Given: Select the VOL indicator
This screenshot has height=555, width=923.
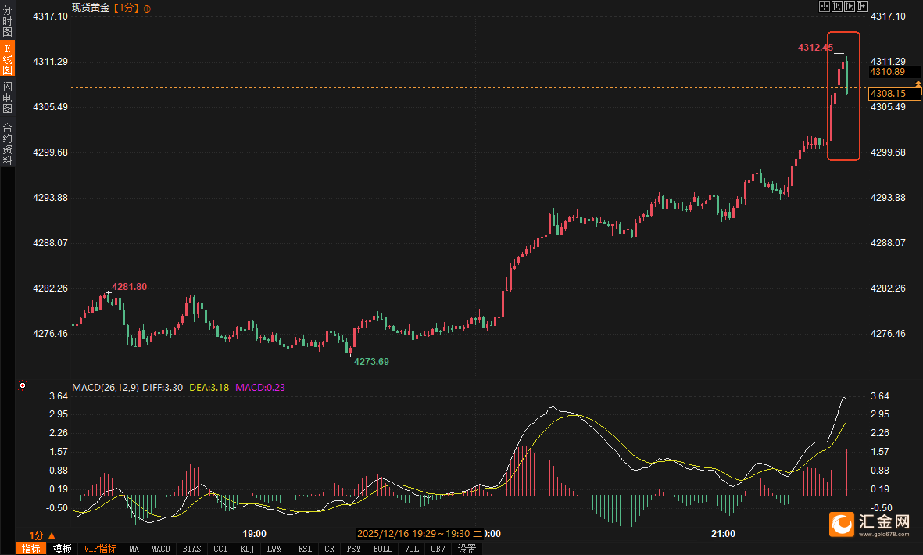Looking at the screenshot, I should [x=411, y=549].
